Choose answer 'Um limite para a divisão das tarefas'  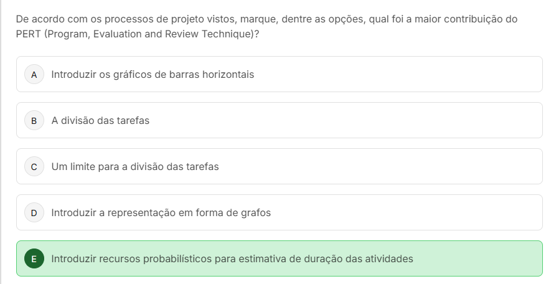280,166
